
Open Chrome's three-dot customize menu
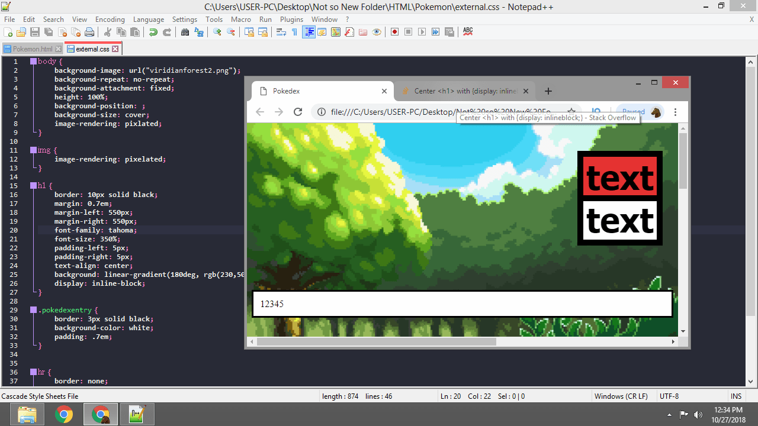tap(676, 112)
